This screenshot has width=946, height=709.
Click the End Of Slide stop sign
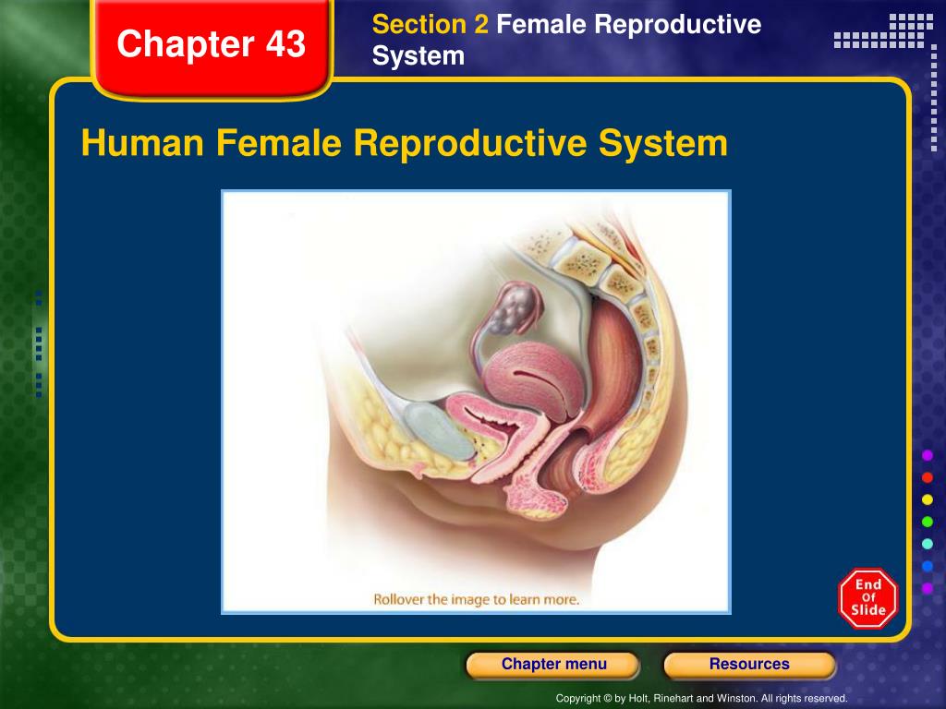pyautogui.click(x=868, y=598)
